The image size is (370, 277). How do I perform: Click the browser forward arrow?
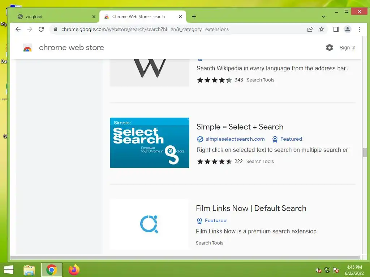pyautogui.click(x=30, y=29)
